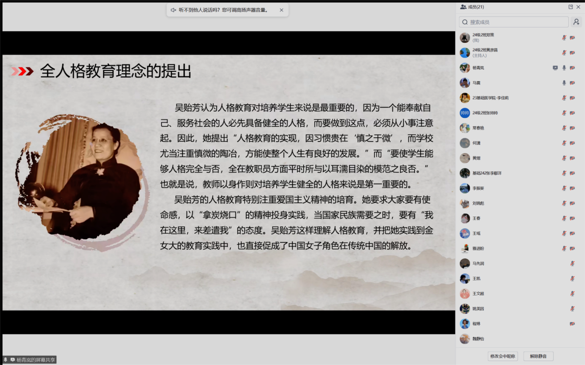Image resolution: width=585 pixels, height=365 pixels.
Task: Select member 魏静怡 in the list
Action: [478, 339]
